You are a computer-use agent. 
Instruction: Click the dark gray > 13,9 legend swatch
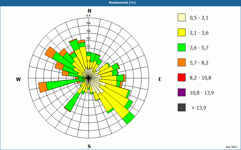(x=182, y=107)
